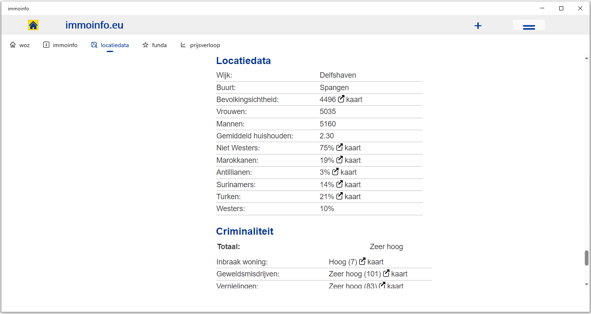Screen dimensions: 591x314
Task: Open the immoinfo tab
Action: tap(60, 45)
